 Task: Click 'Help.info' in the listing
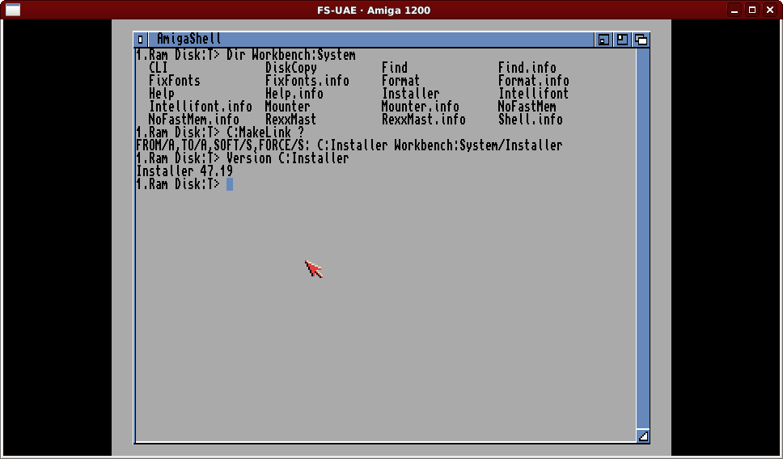(294, 93)
